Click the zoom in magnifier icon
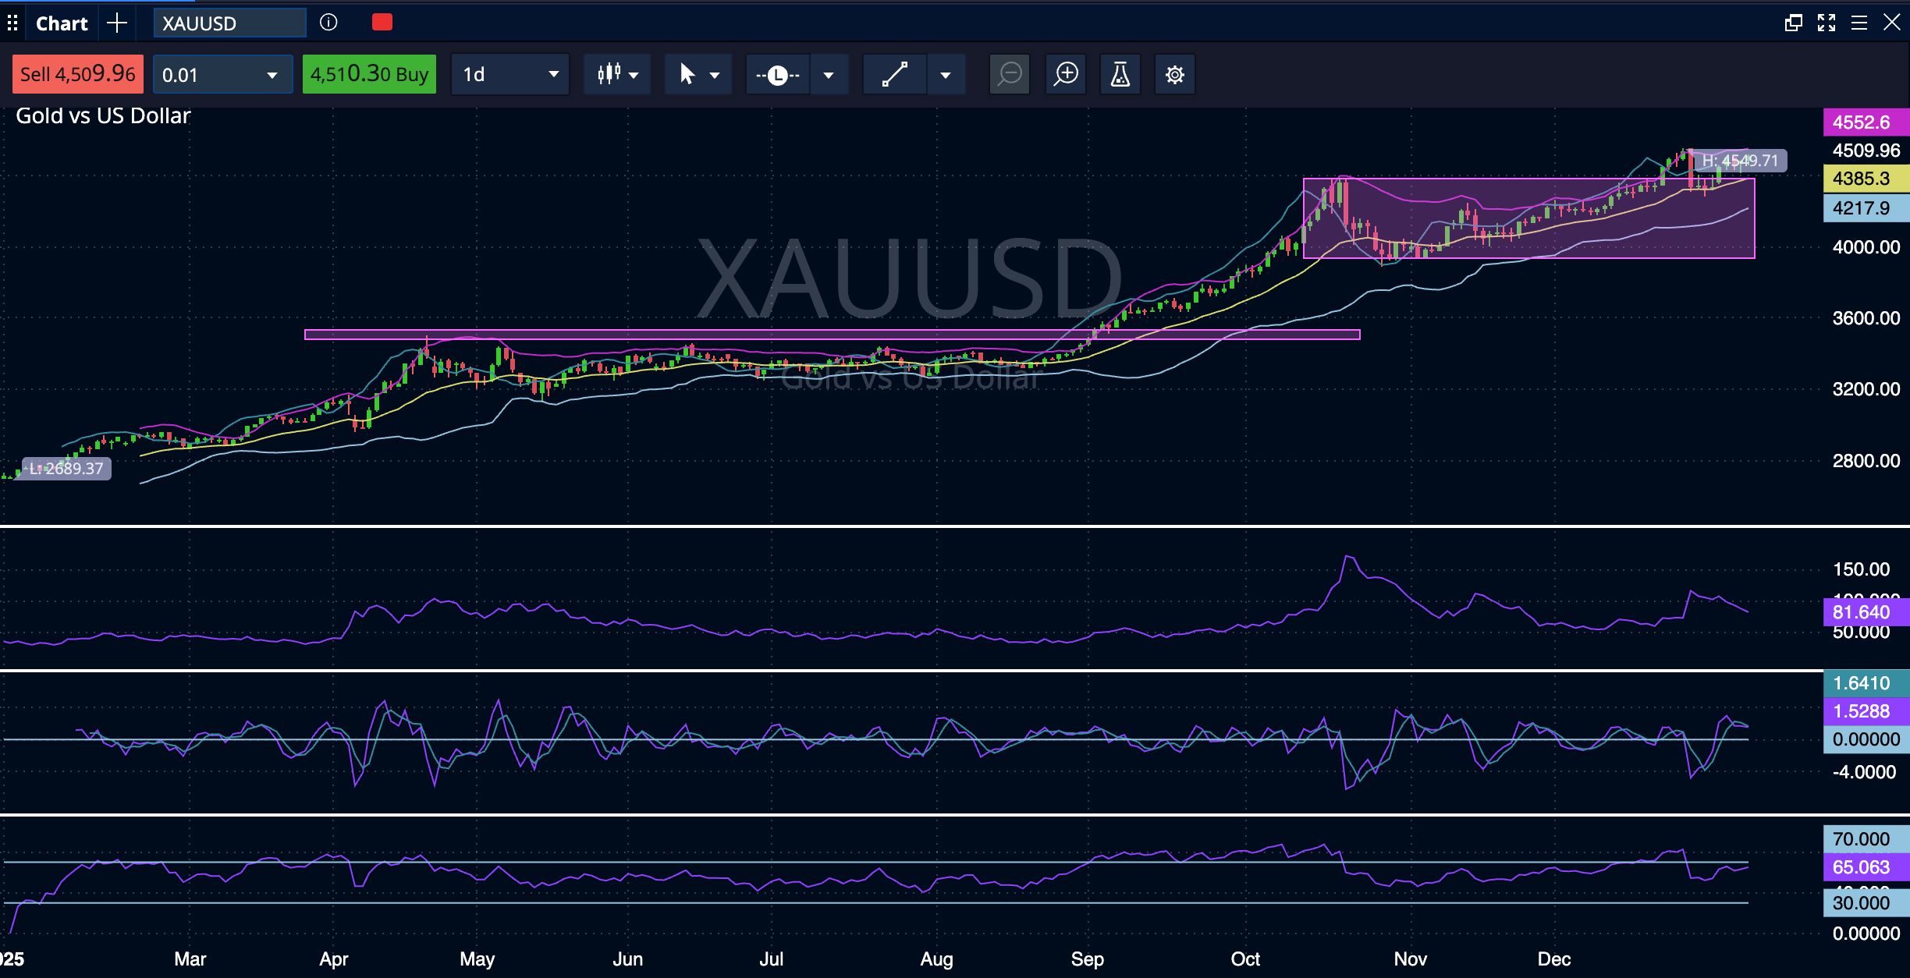The height and width of the screenshot is (978, 1910). pyautogui.click(x=1066, y=74)
